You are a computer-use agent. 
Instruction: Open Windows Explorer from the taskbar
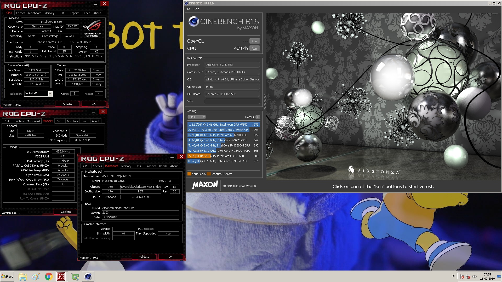click(23, 277)
